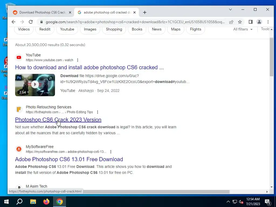Screen dimensions: 276x207
Task: Click the muted volume tray icon
Action: point(241,202)
